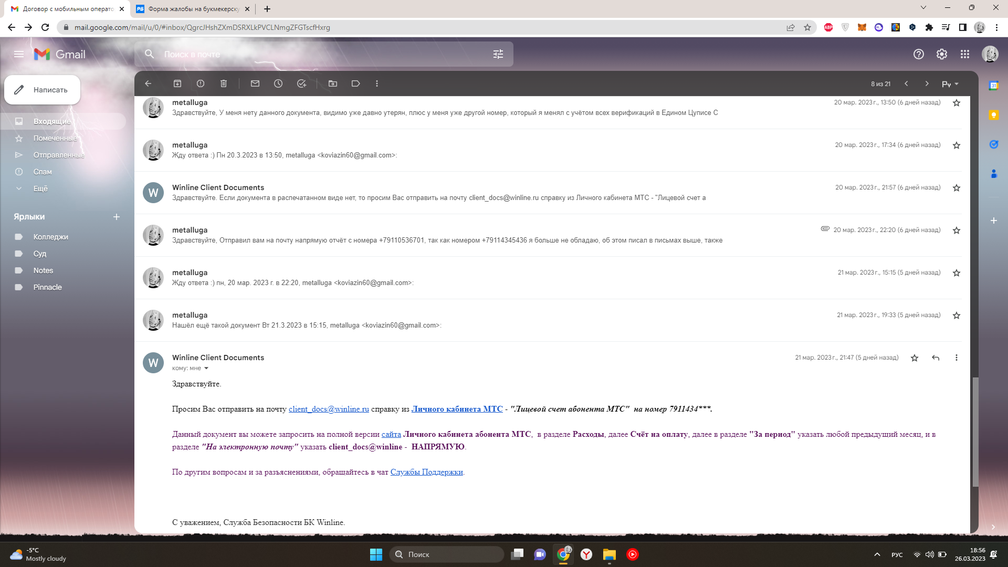This screenshot has width=1008, height=567.
Task: Open the 'Входящие' inbox folder
Action: pos(51,121)
